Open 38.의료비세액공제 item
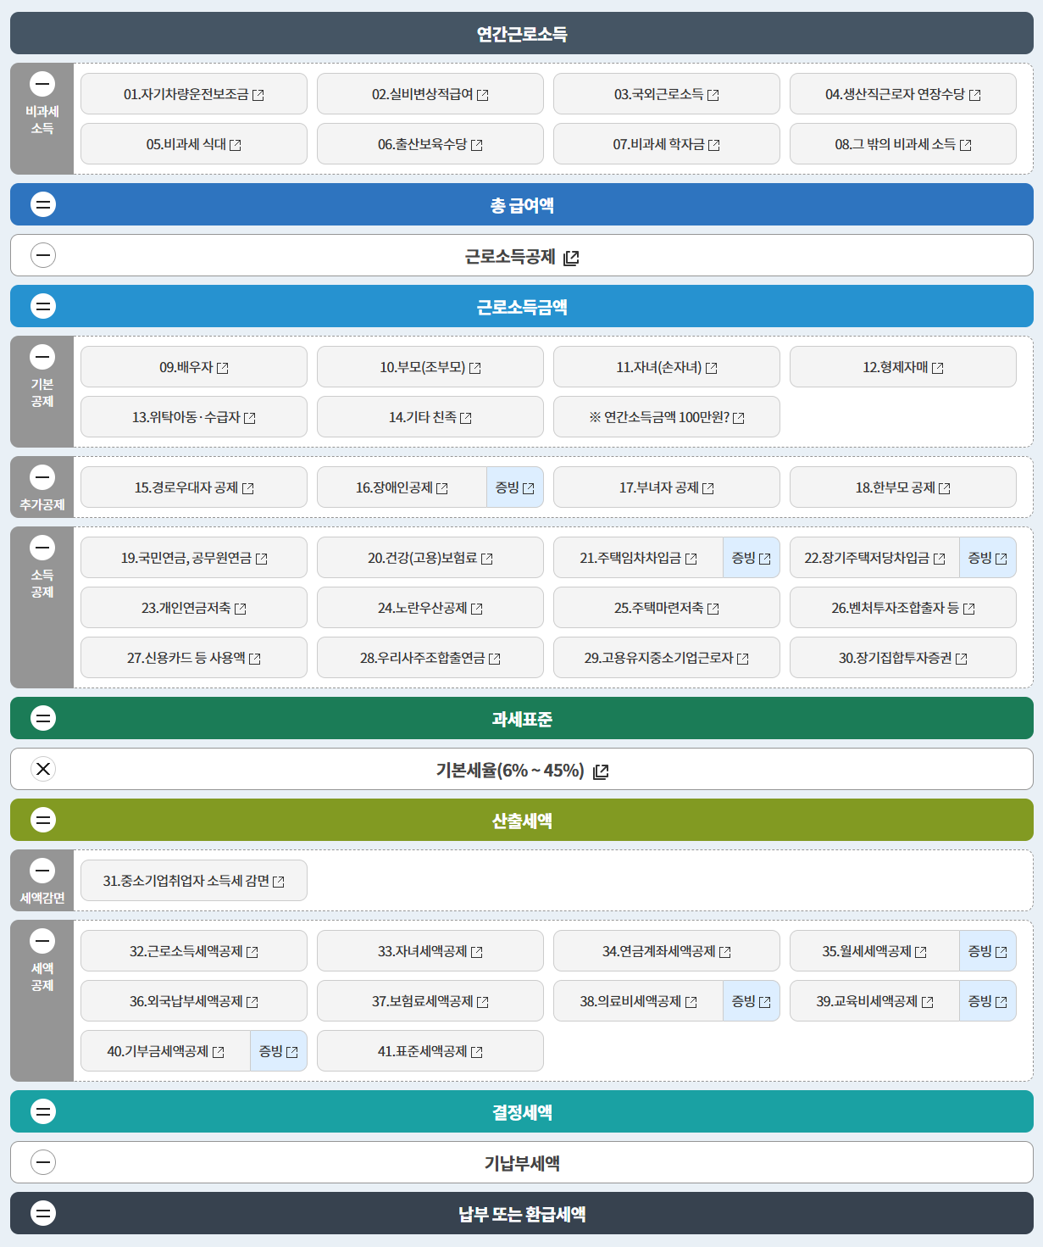Viewport: 1043px width, 1247px height. pos(638,1001)
